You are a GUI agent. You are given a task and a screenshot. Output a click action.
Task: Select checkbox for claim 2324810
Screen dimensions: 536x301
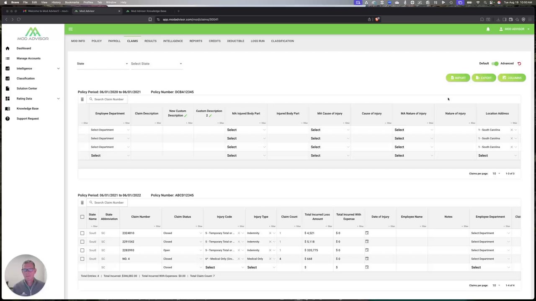coord(82,233)
